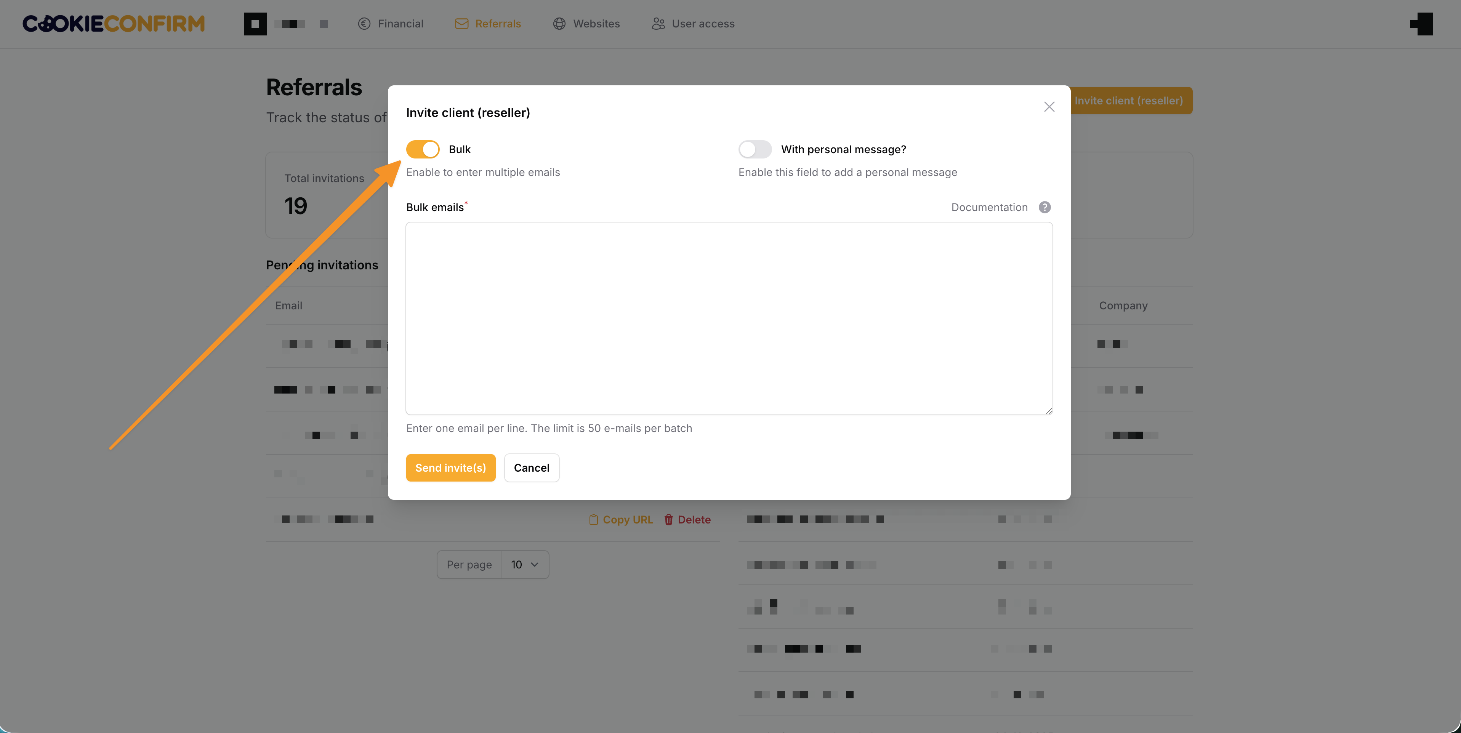The image size is (1461, 733).
Task: Click the Copy URL clipboard icon
Action: tap(593, 520)
